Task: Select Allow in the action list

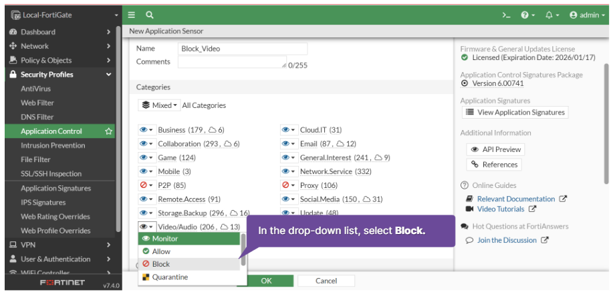Action: [x=189, y=251]
